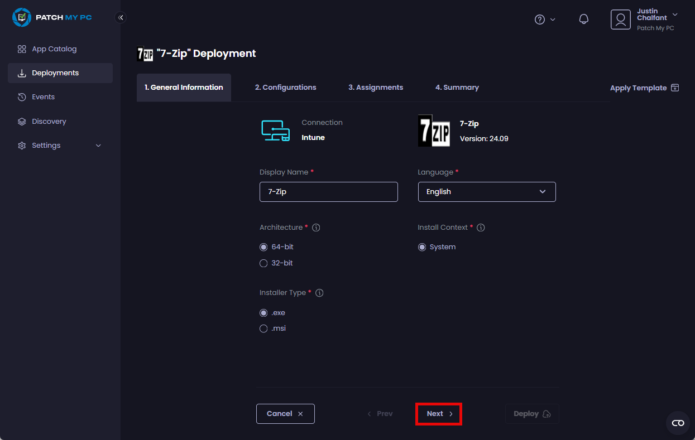695x440 pixels.
Task: Click the Architecture info icon
Action: click(316, 228)
